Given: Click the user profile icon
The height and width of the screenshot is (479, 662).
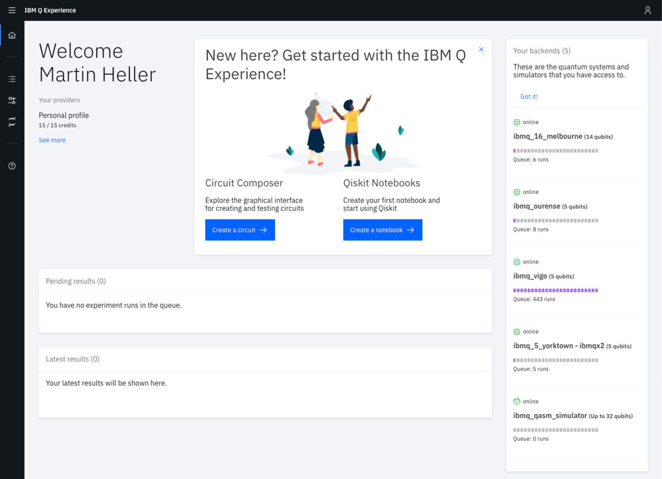Looking at the screenshot, I should 648,10.
